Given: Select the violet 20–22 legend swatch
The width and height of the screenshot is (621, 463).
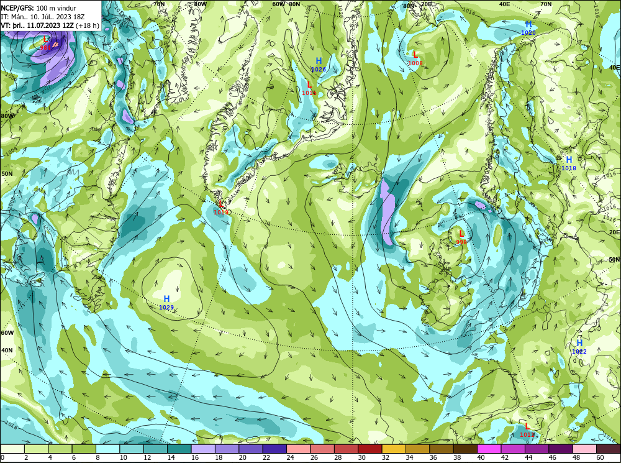Looking at the screenshot, I should point(251,449).
